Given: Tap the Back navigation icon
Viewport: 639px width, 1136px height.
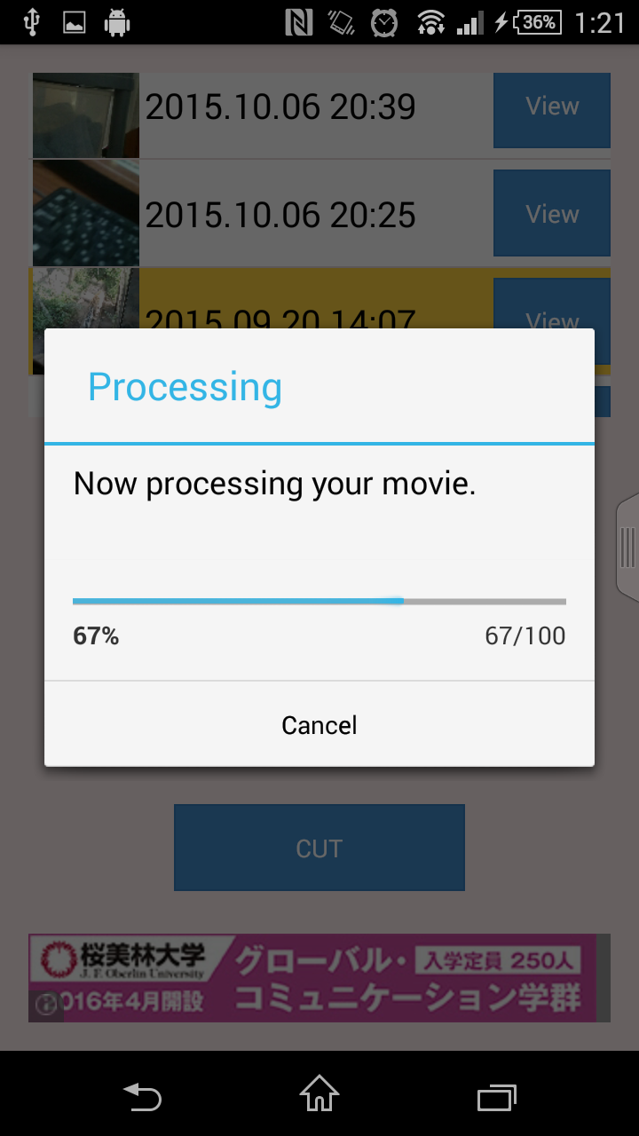Looking at the screenshot, I should 142,1097.
